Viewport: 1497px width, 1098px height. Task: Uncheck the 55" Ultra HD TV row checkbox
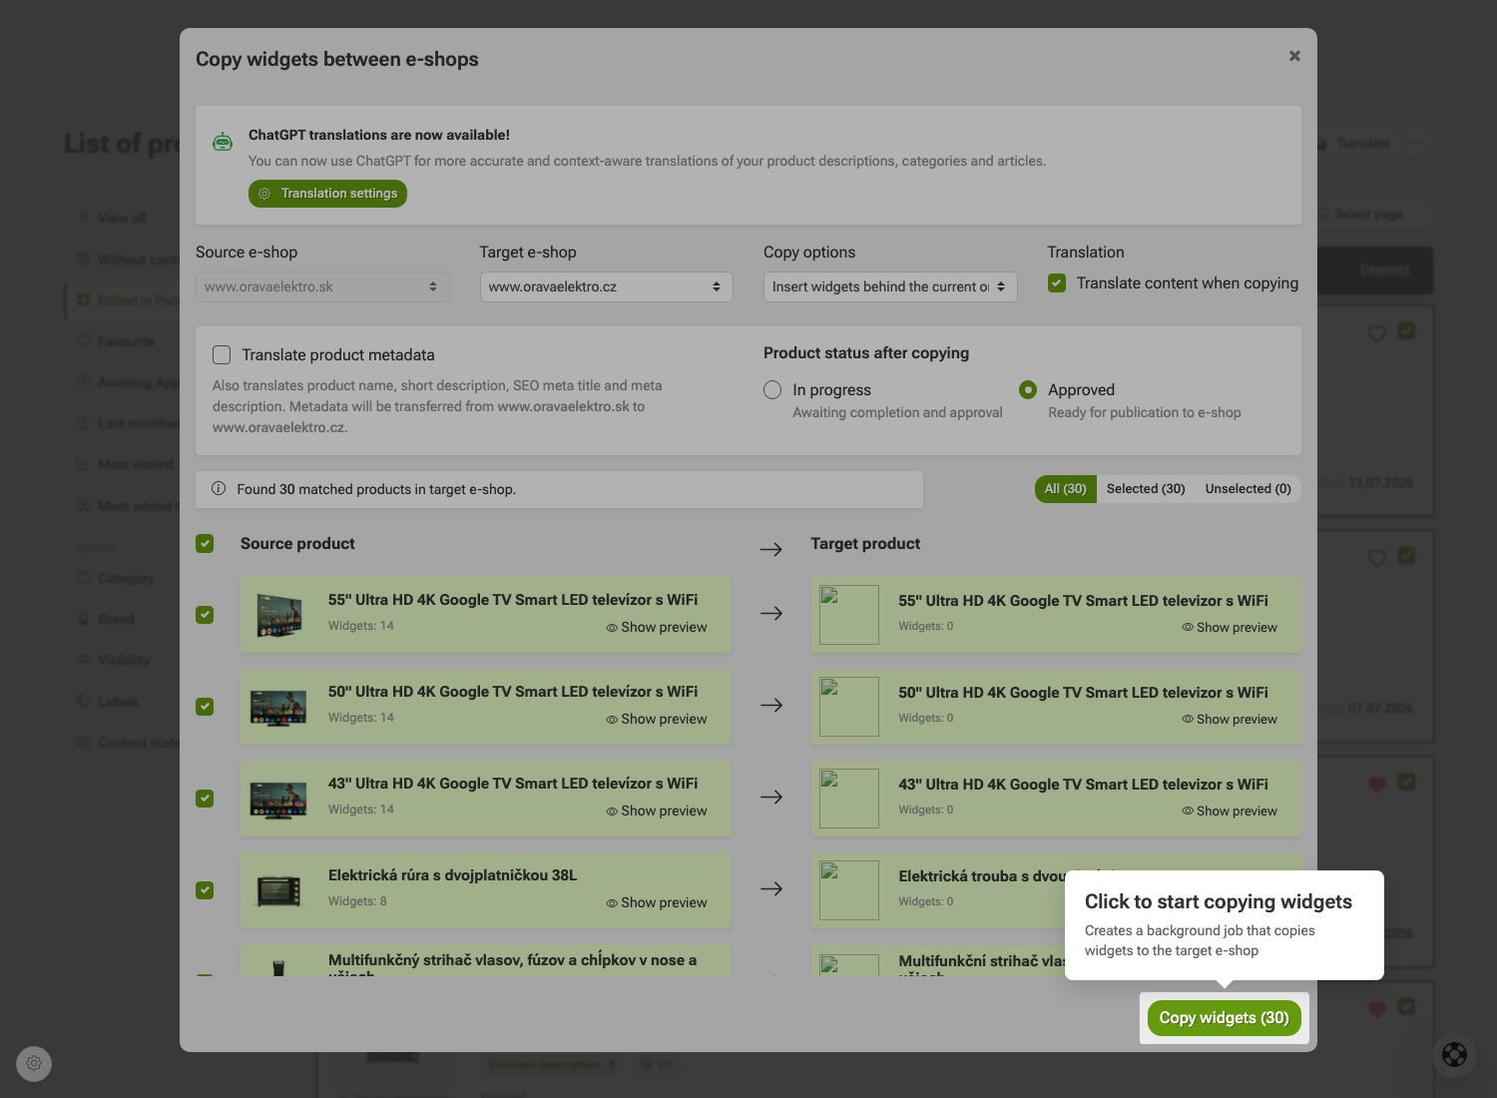pyautogui.click(x=205, y=615)
